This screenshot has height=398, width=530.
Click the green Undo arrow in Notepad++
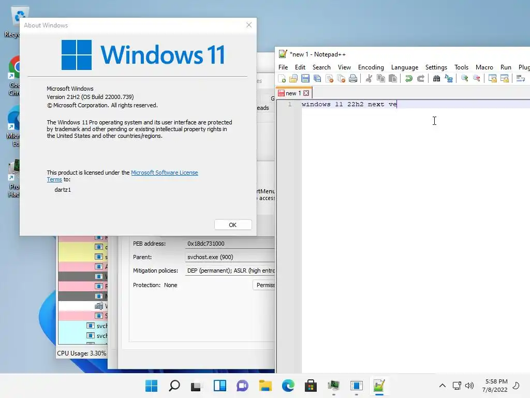[409, 79]
